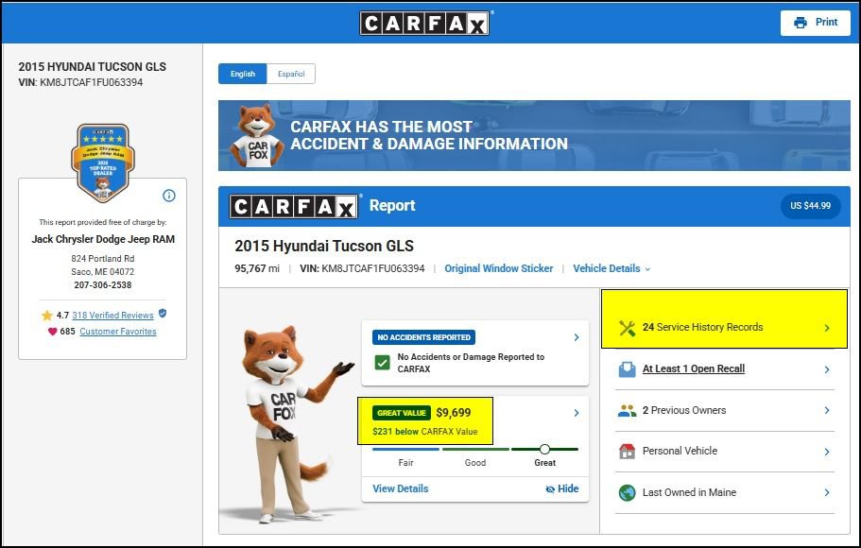The height and width of the screenshot is (548, 861).
Task: Click the wrench service history icon
Action: (x=627, y=328)
